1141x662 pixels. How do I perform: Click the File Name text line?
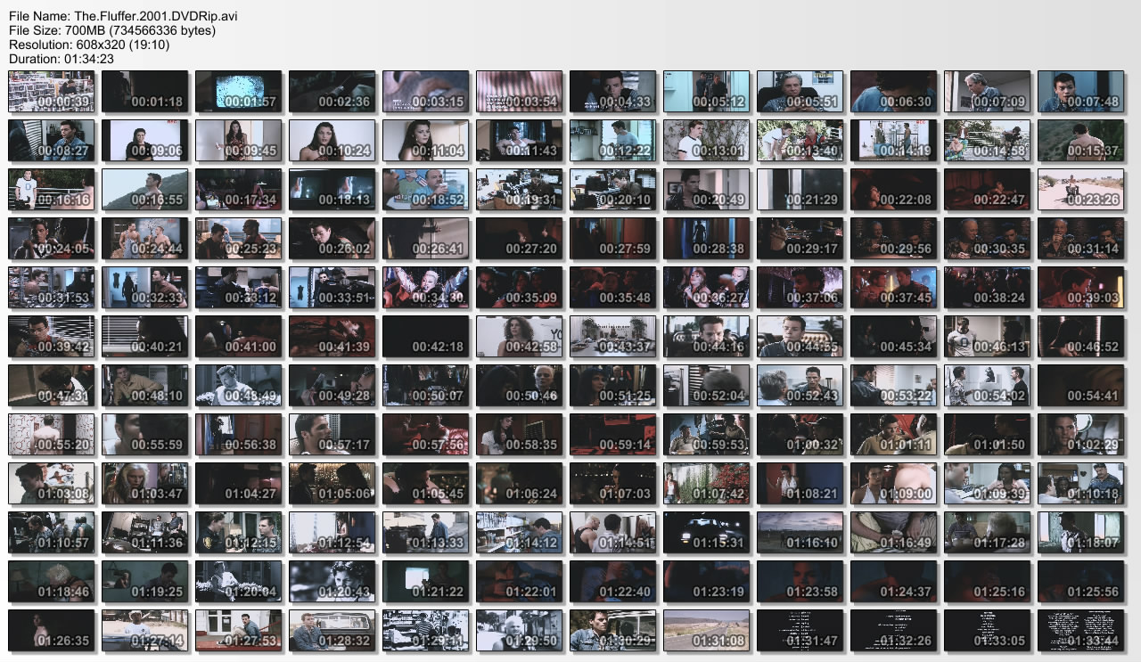[123, 16]
